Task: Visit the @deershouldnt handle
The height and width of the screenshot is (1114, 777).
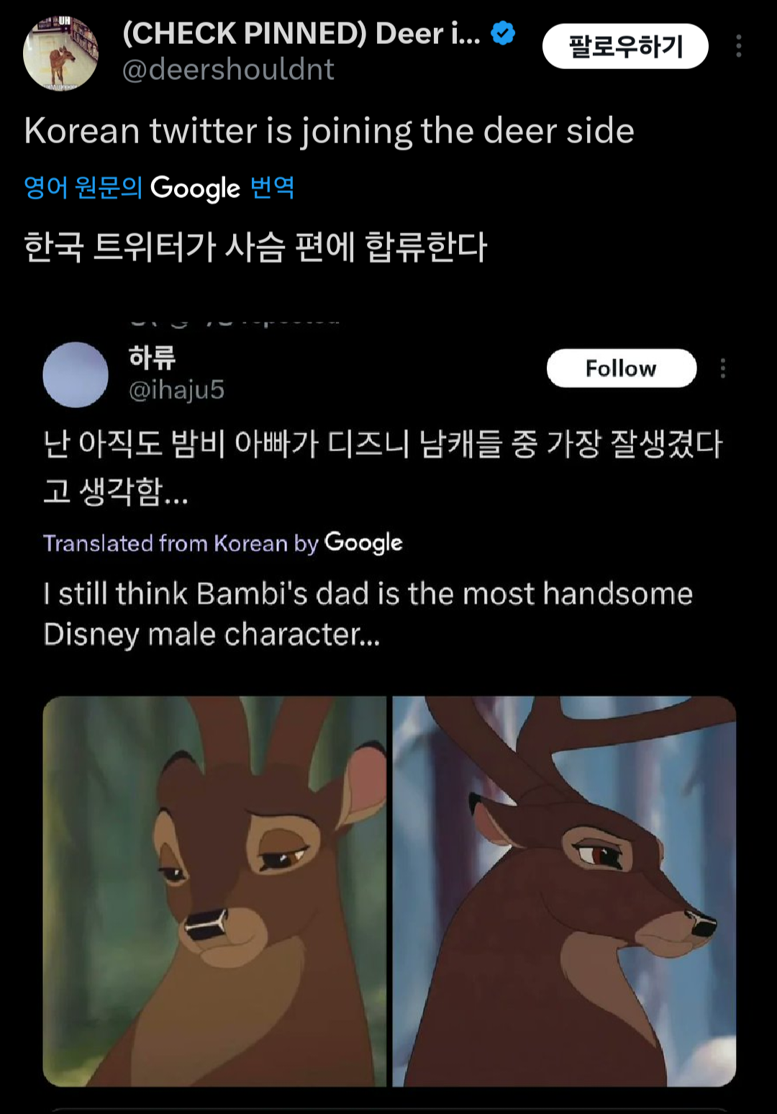Action: click(228, 70)
